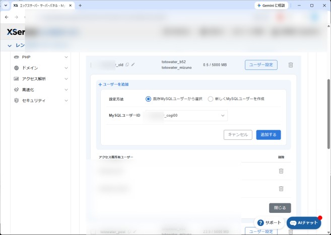Click the ドメイン globe icon in sidebar
331x235 pixels.
(x=16, y=68)
